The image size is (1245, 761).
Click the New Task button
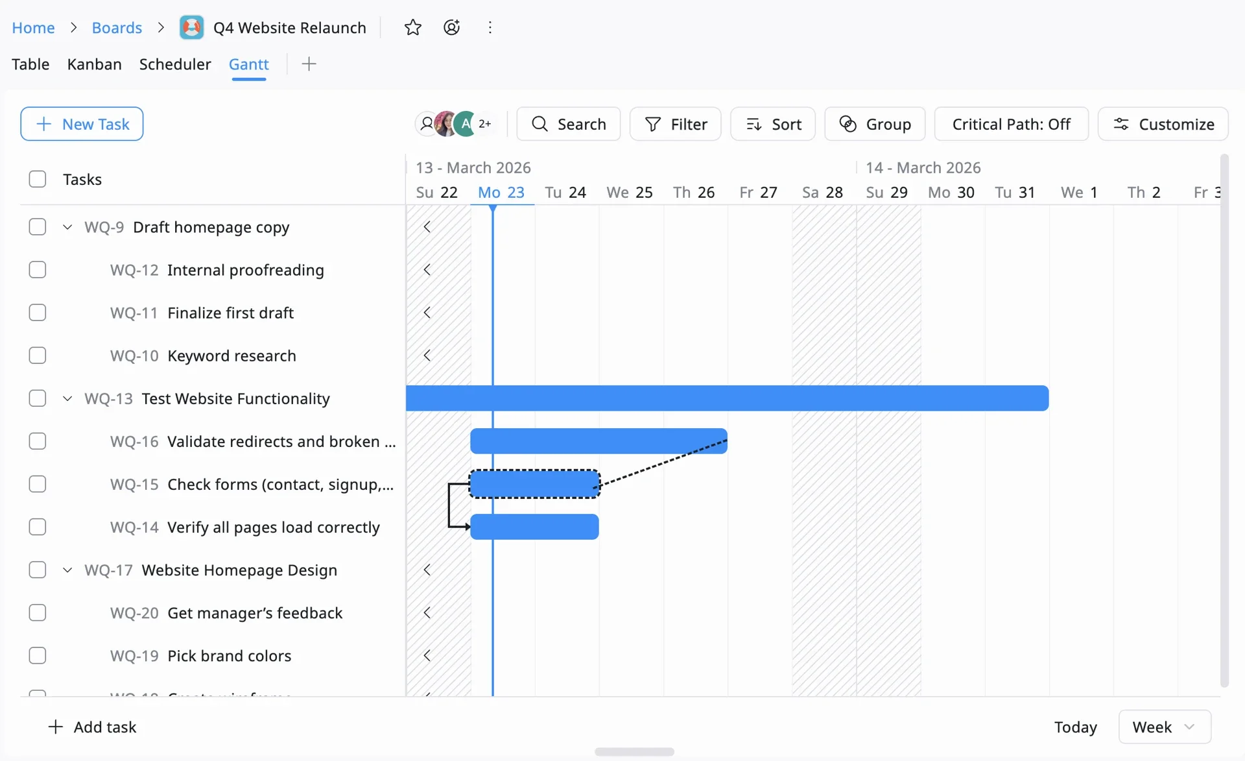click(82, 124)
